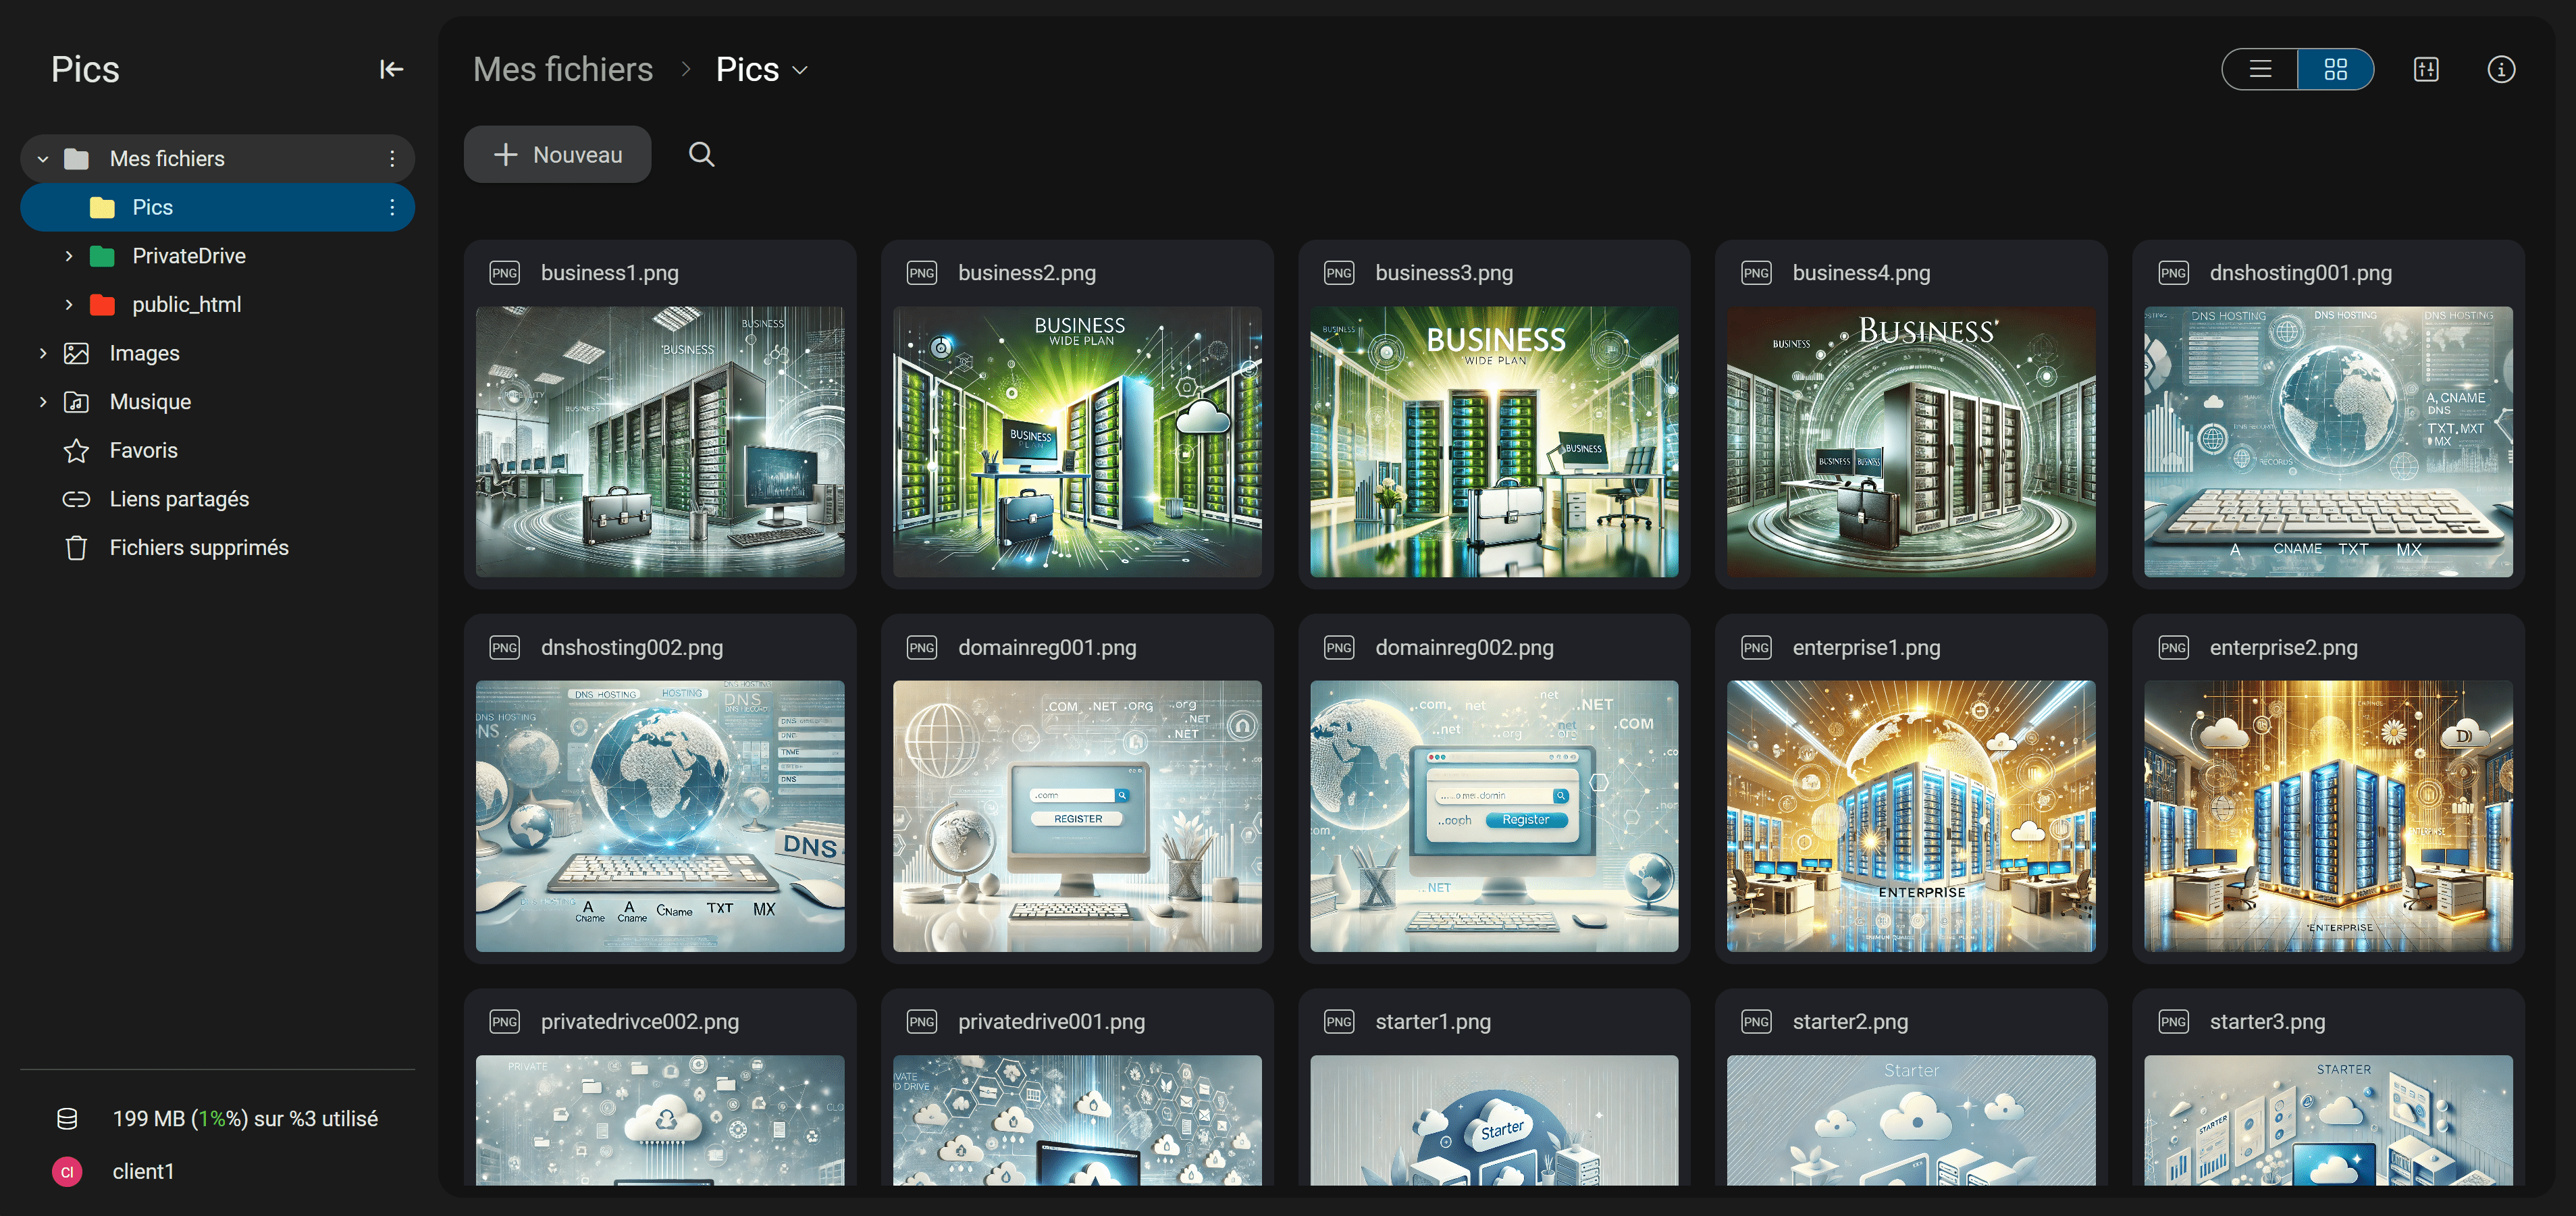
Task: Open the info details panel icon
Action: coord(2501,69)
